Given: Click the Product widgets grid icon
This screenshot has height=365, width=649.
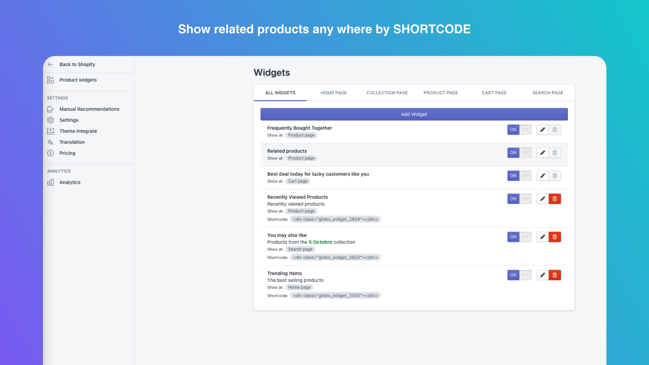Looking at the screenshot, I should [51, 80].
